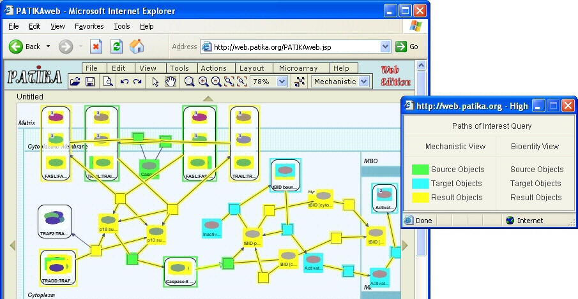Open the Favorites menu in Internet Explorer
The image size is (578, 299).
[89, 26]
